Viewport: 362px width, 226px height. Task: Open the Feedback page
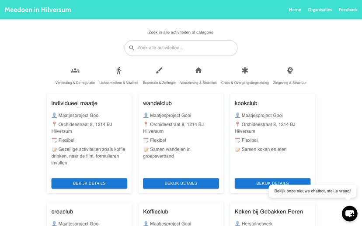pos(348,10)
